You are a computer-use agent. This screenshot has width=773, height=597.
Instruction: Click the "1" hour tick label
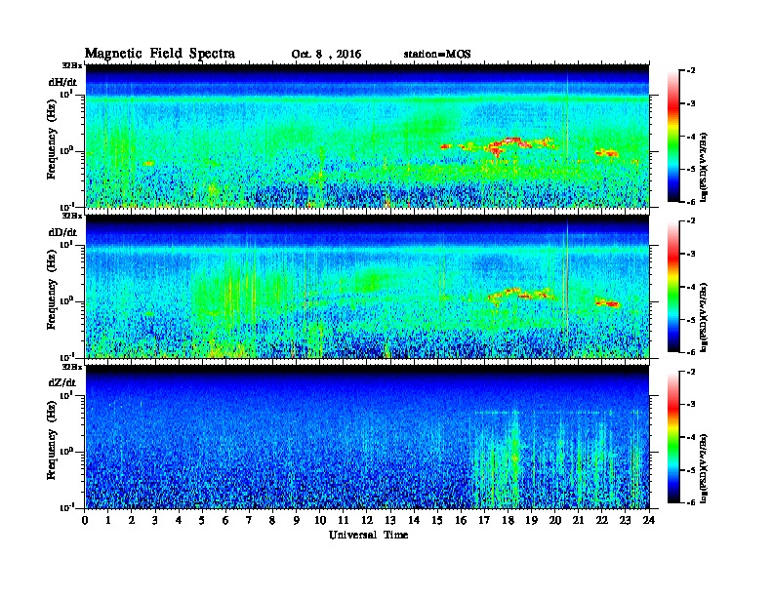108,520
